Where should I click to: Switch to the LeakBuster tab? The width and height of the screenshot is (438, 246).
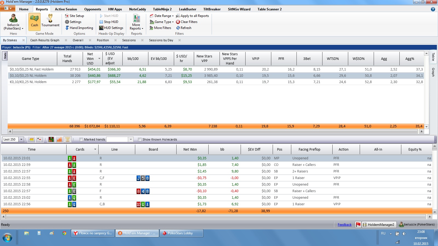[x=188, y=9]
